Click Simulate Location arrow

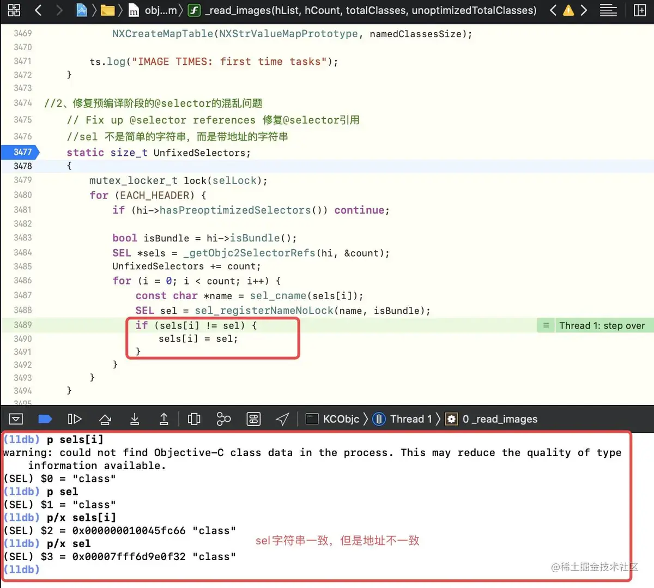[282, 419]
